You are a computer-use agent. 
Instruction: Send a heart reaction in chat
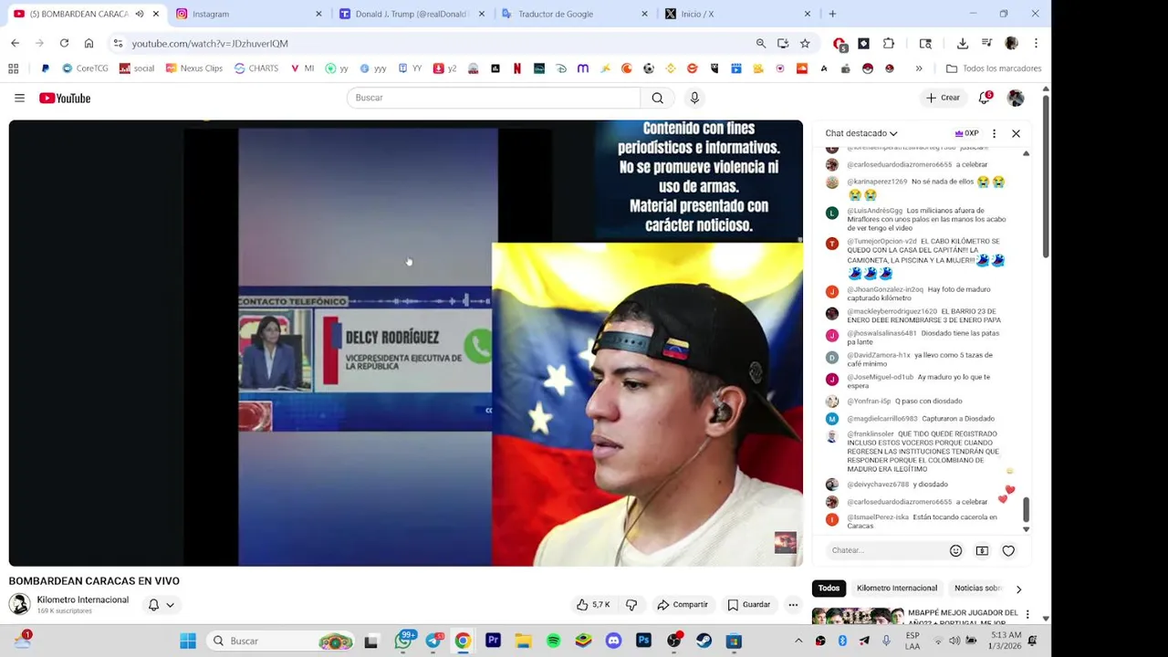click(x=1008, y=550)
